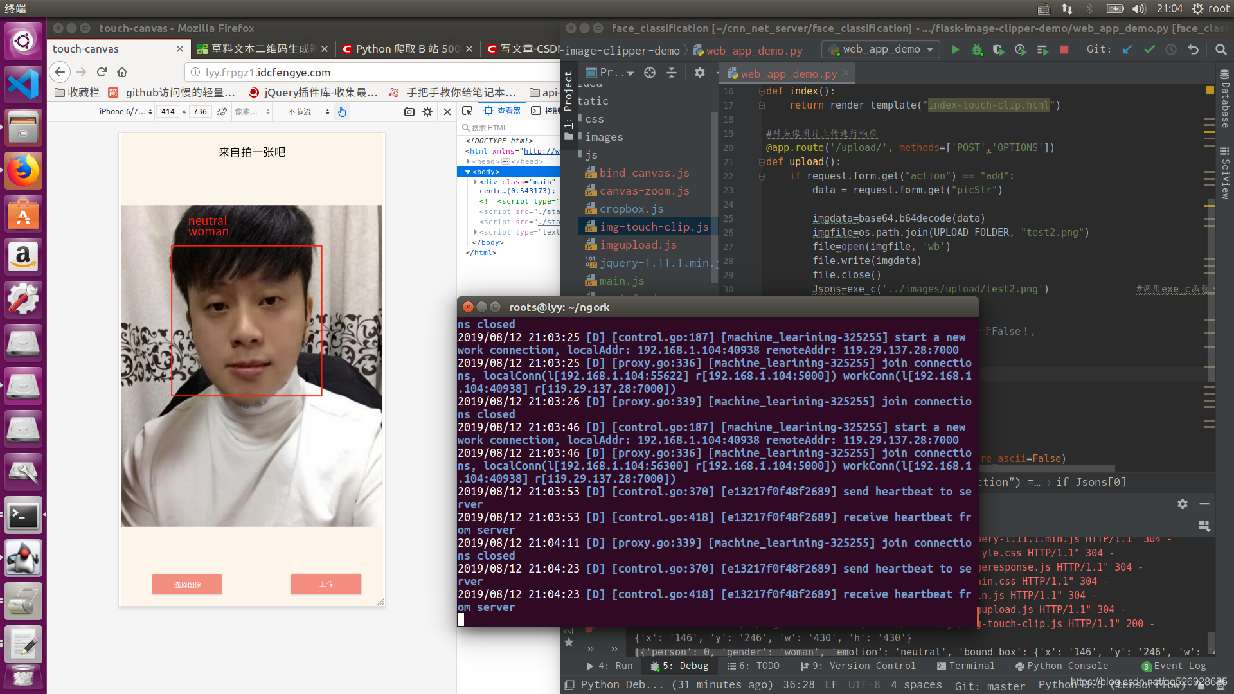1234x694 pixels.
Task: Open PyCharm Search Everywhere magnifier
Action: [1221, 49]
